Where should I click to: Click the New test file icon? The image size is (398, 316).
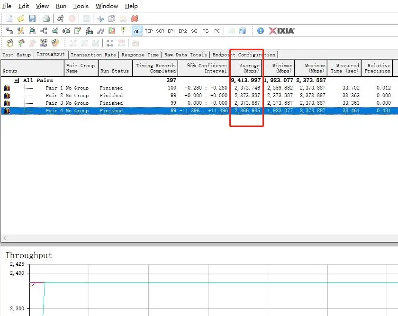point(9,18)
